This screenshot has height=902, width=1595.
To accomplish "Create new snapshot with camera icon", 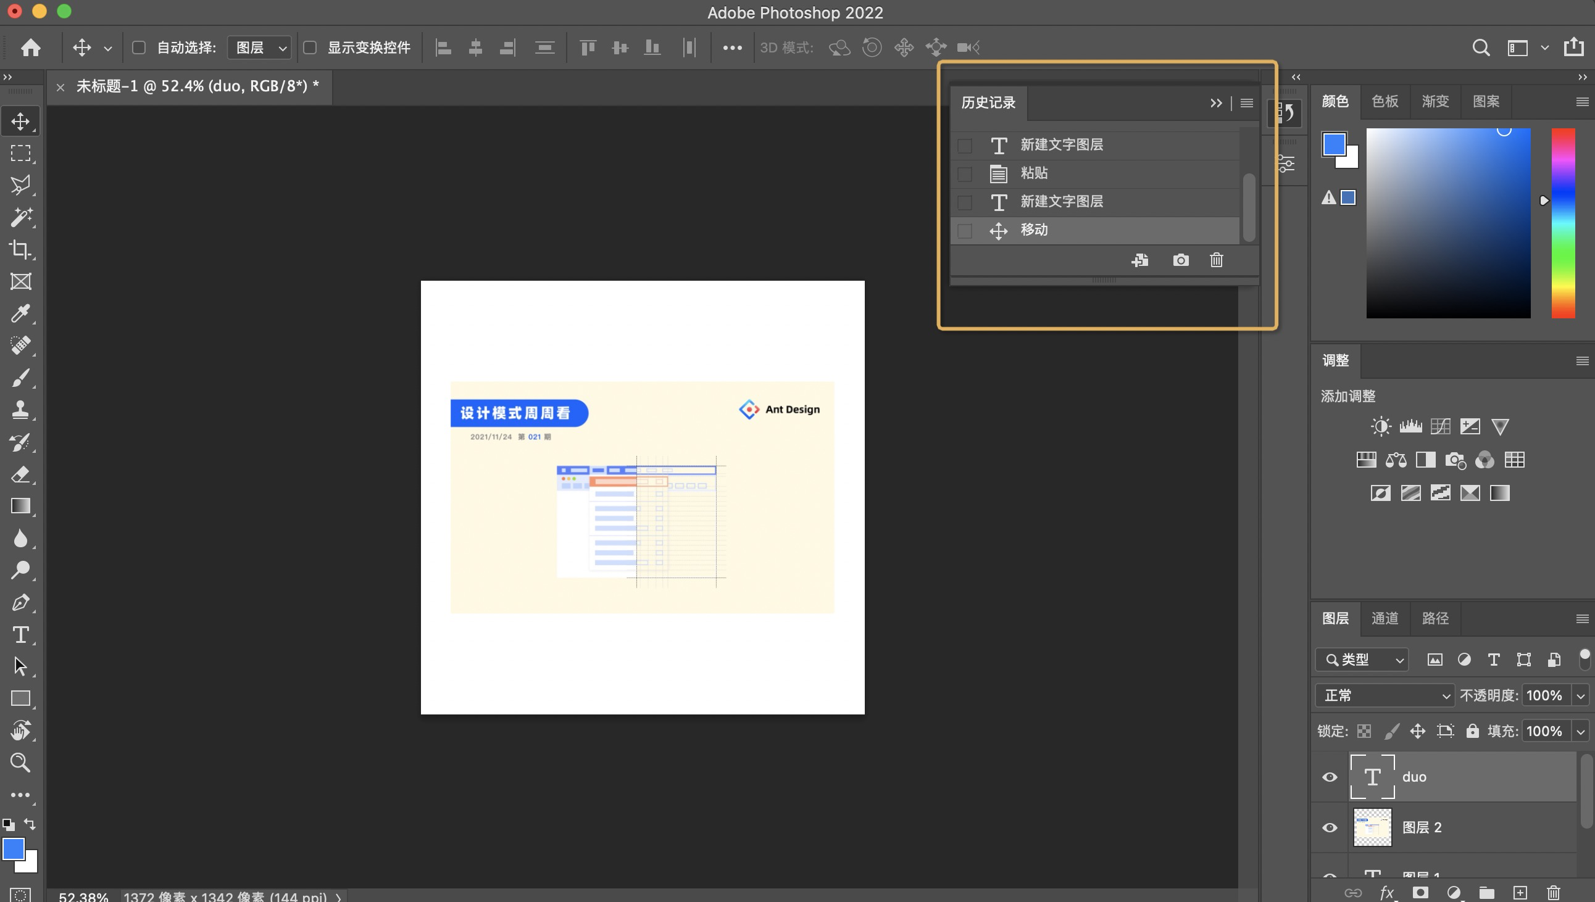I will [x=1180, y=260].
